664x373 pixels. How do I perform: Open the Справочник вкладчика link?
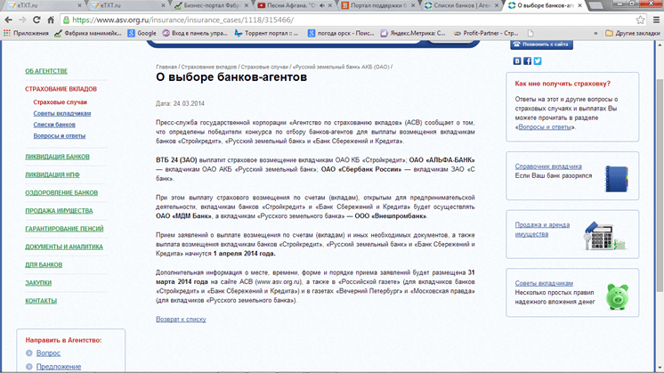tap(548, 166)
